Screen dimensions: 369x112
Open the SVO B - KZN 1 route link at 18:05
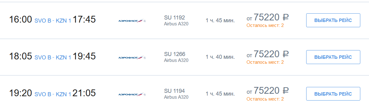click(53, 57)
